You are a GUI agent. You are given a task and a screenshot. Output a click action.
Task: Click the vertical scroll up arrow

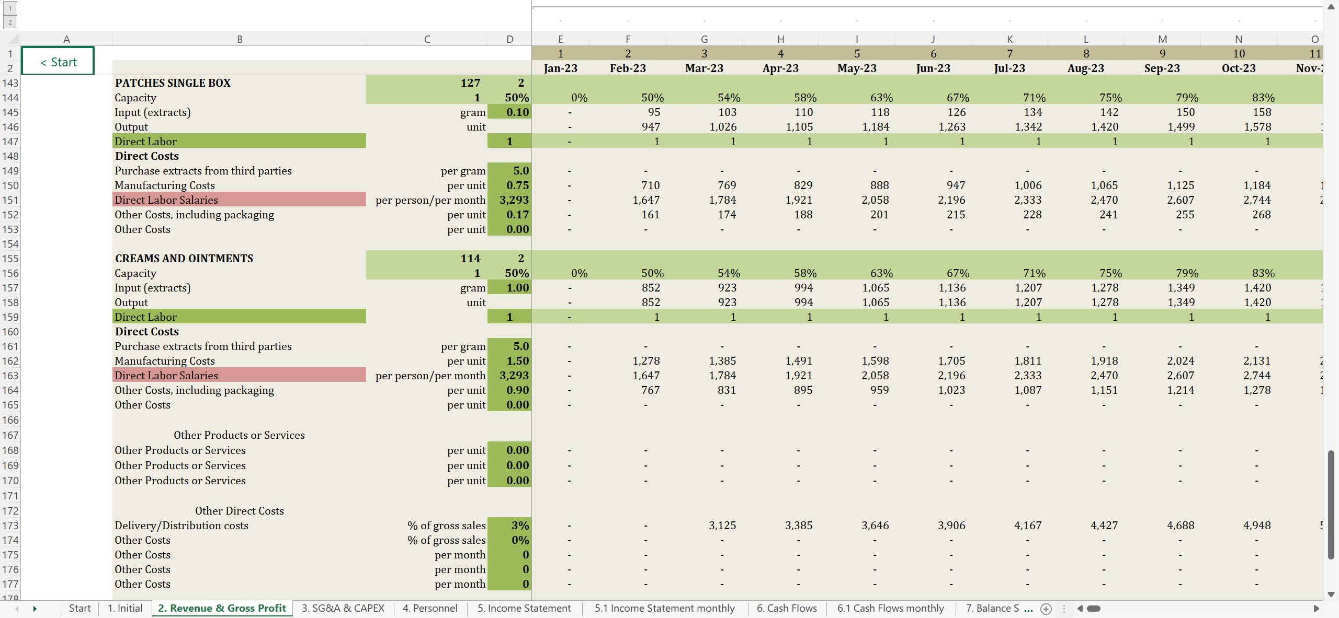1331,7
